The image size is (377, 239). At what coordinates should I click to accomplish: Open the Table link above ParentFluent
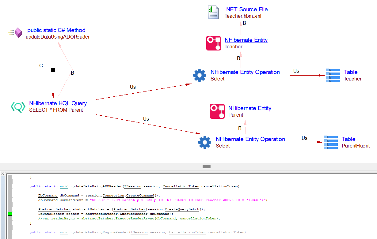[348, 139]
